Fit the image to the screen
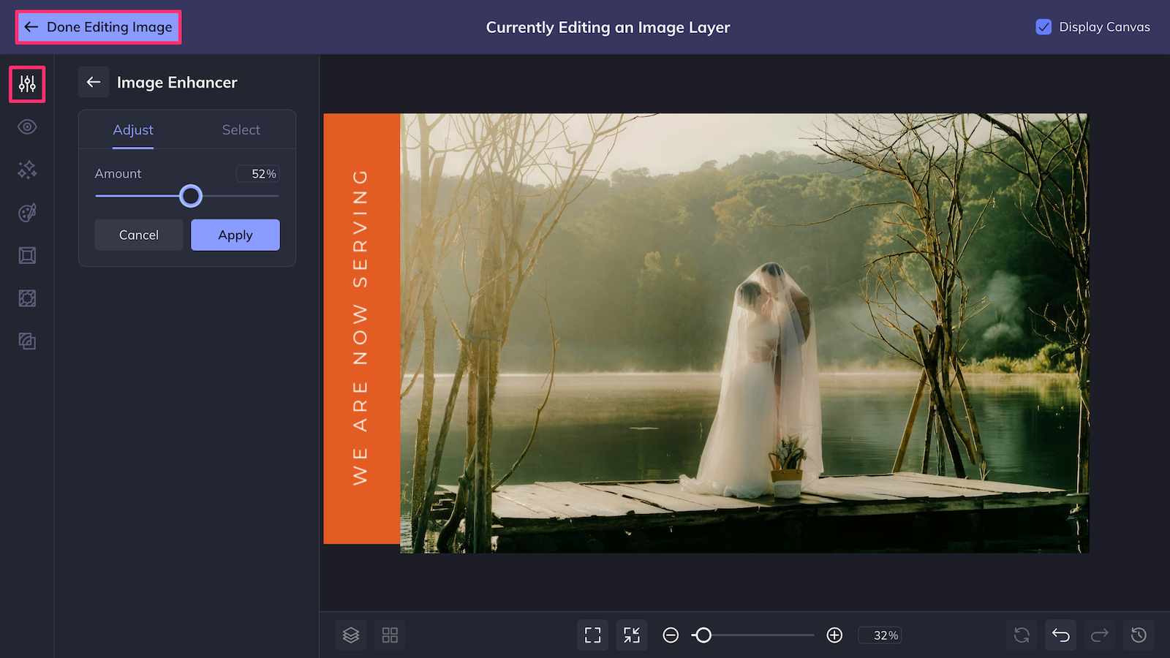The height and width of the screenshot is (658, 1170). pyautogui.click(x=632, y=635)
